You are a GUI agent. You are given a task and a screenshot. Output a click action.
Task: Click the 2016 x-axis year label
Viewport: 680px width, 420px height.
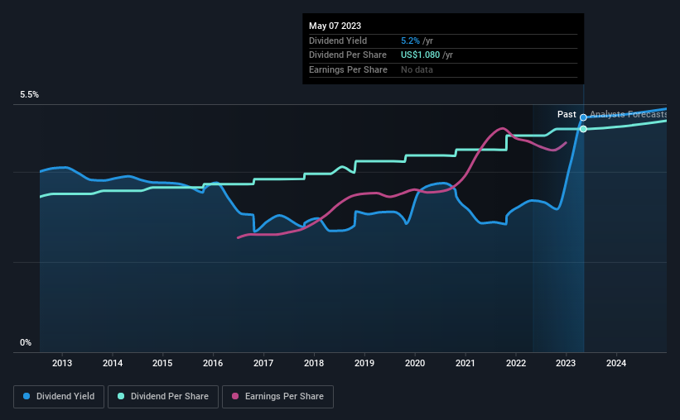(213, 363)
